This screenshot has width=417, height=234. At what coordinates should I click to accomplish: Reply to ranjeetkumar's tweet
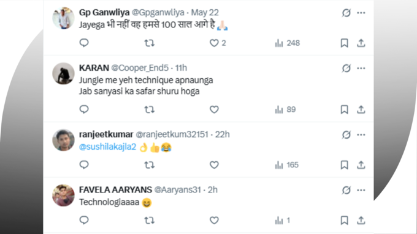pyautogui.click(x=84, y=165)
